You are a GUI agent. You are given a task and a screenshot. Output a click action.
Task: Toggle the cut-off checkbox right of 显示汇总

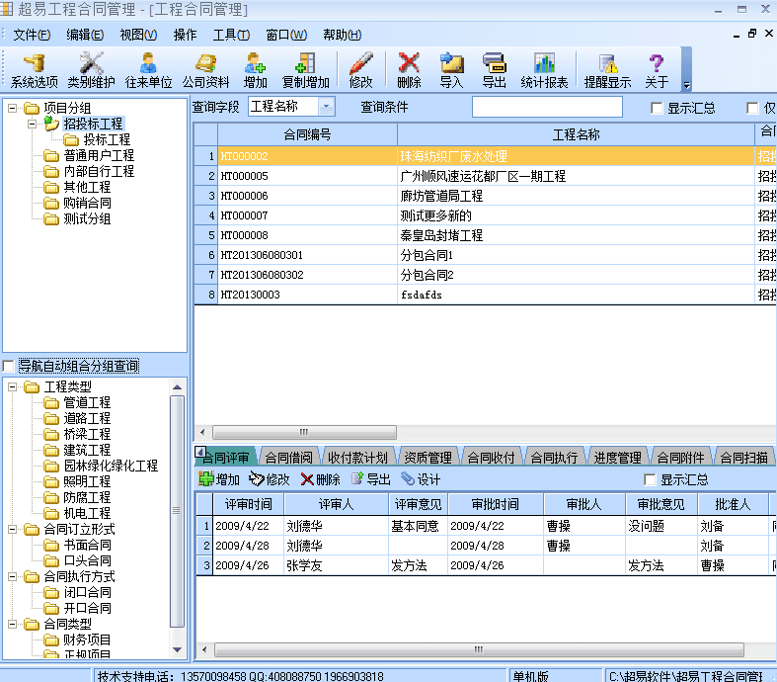coord(752,108)
